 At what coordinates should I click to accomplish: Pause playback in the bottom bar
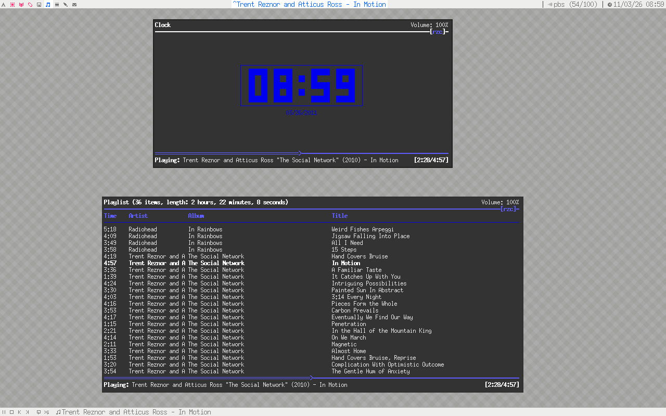point(4,412)
